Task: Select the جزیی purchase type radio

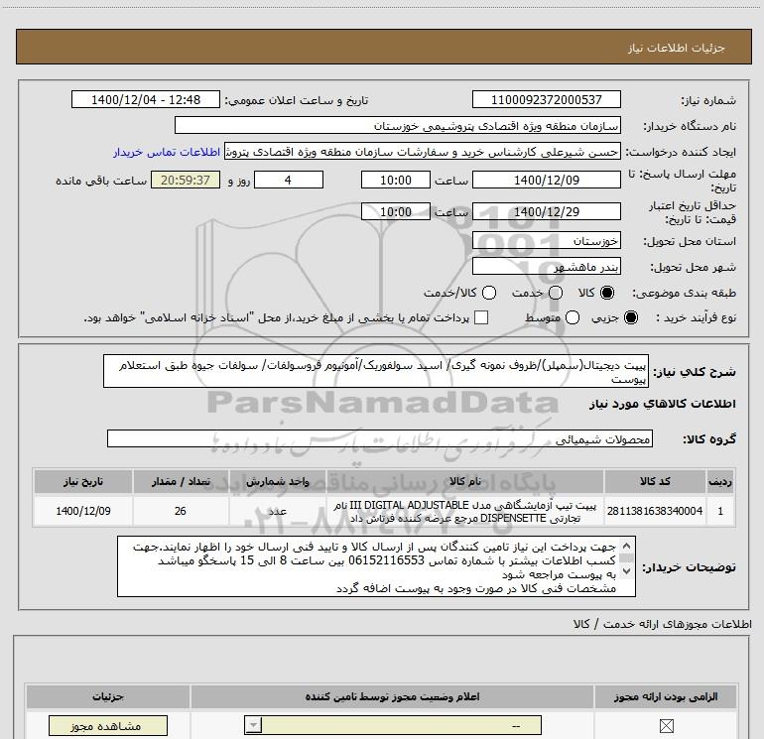Action: pyautogui.click(x=630, y=317)
